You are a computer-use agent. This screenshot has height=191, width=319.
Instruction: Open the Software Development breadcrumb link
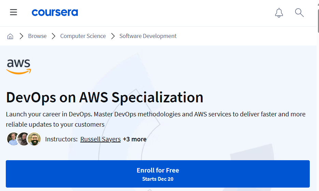tap(148, 36)
